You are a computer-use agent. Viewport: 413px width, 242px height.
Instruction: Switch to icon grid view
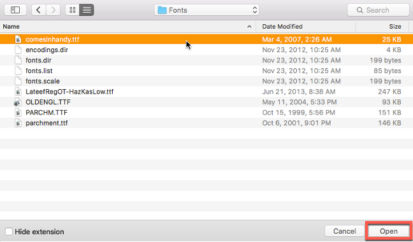point(73,10)
